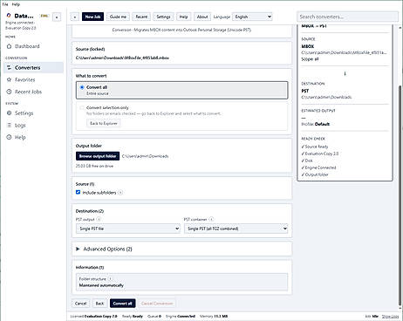The width and height of the screenshot is (403, 321).
Task: Click the Queue status bar entry
Action: [x=154, y=316]
